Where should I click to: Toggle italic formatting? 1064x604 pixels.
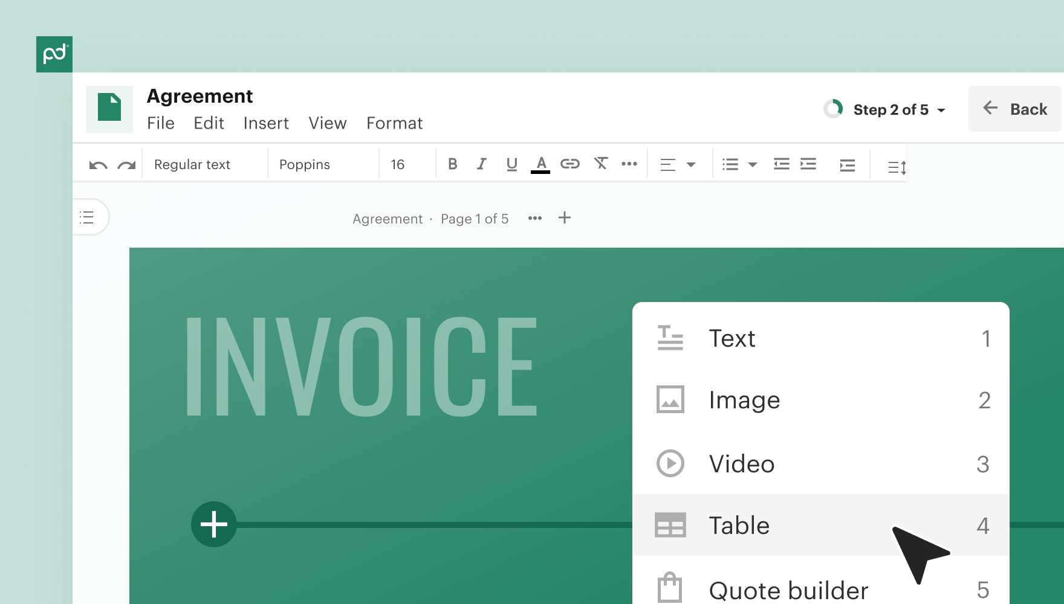[x=482, y=164]
